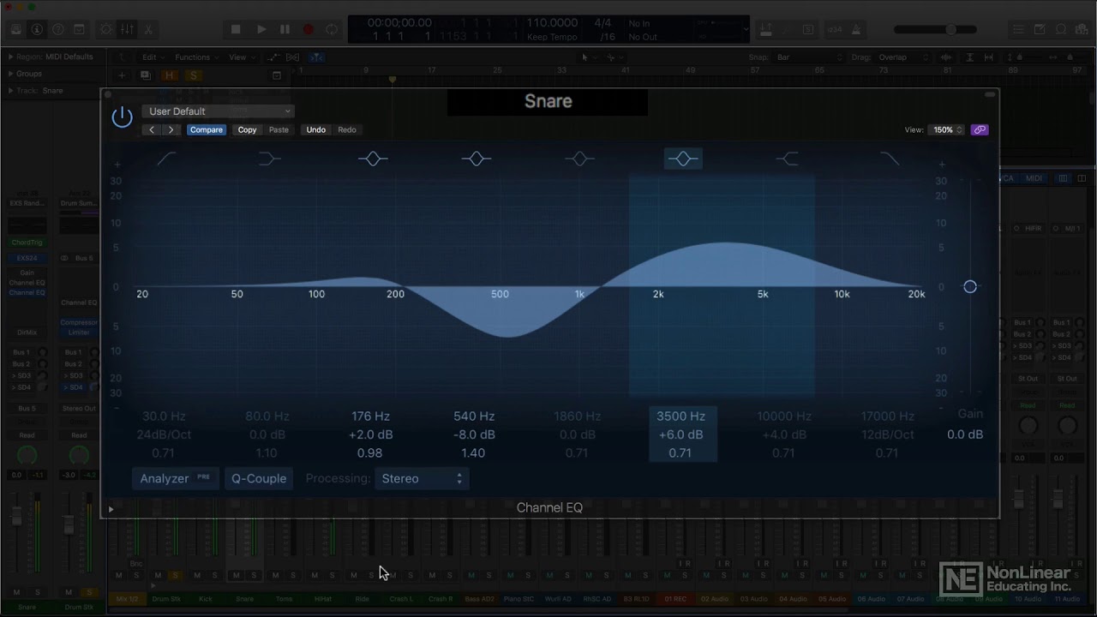The width and height of the screenshot is (1097, 617).
Task: Go to the previous preset arrow
Action: [x=152, y=129]
